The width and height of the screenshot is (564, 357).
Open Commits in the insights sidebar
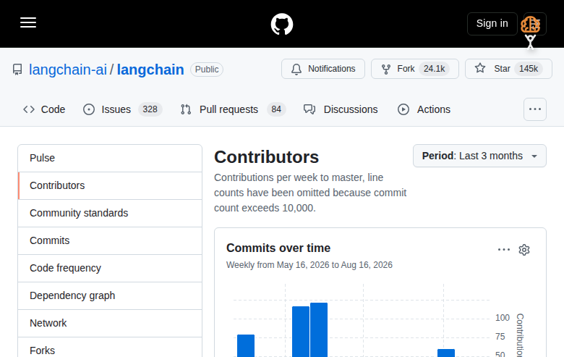(x=110, y=240)
